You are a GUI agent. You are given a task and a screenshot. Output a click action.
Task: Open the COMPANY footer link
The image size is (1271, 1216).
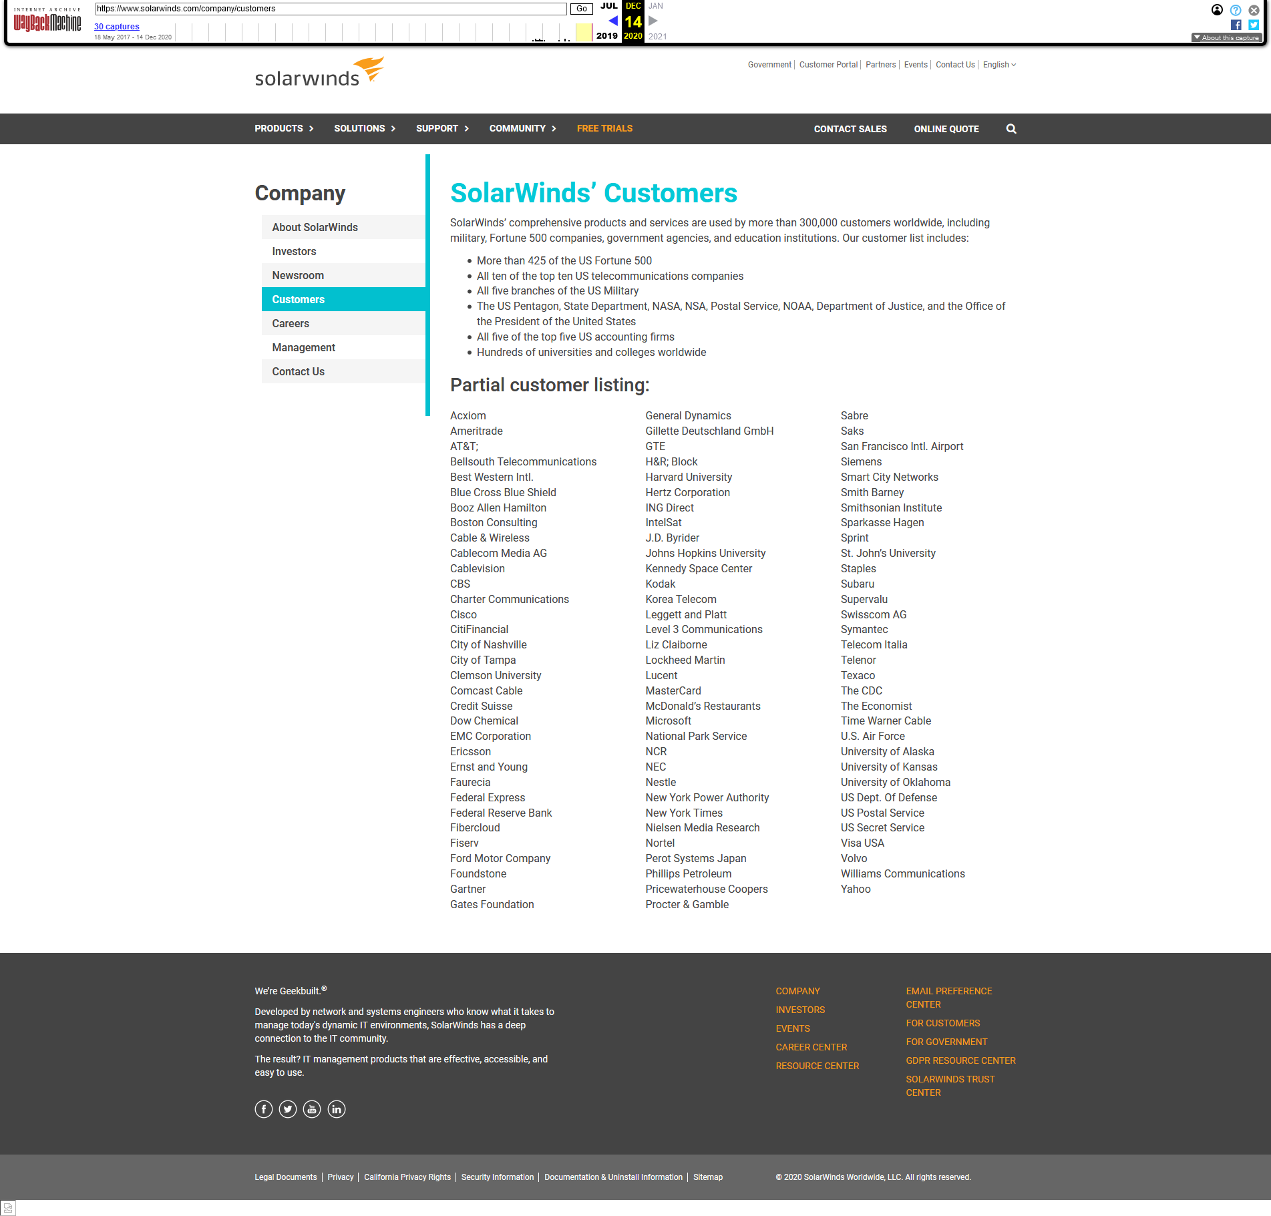[x=797, y=991]
